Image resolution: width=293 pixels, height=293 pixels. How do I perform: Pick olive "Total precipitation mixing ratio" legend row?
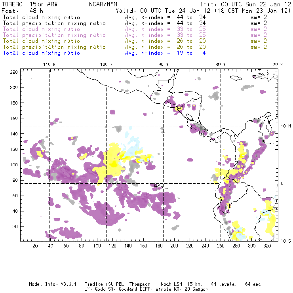(x=135, y=47)
